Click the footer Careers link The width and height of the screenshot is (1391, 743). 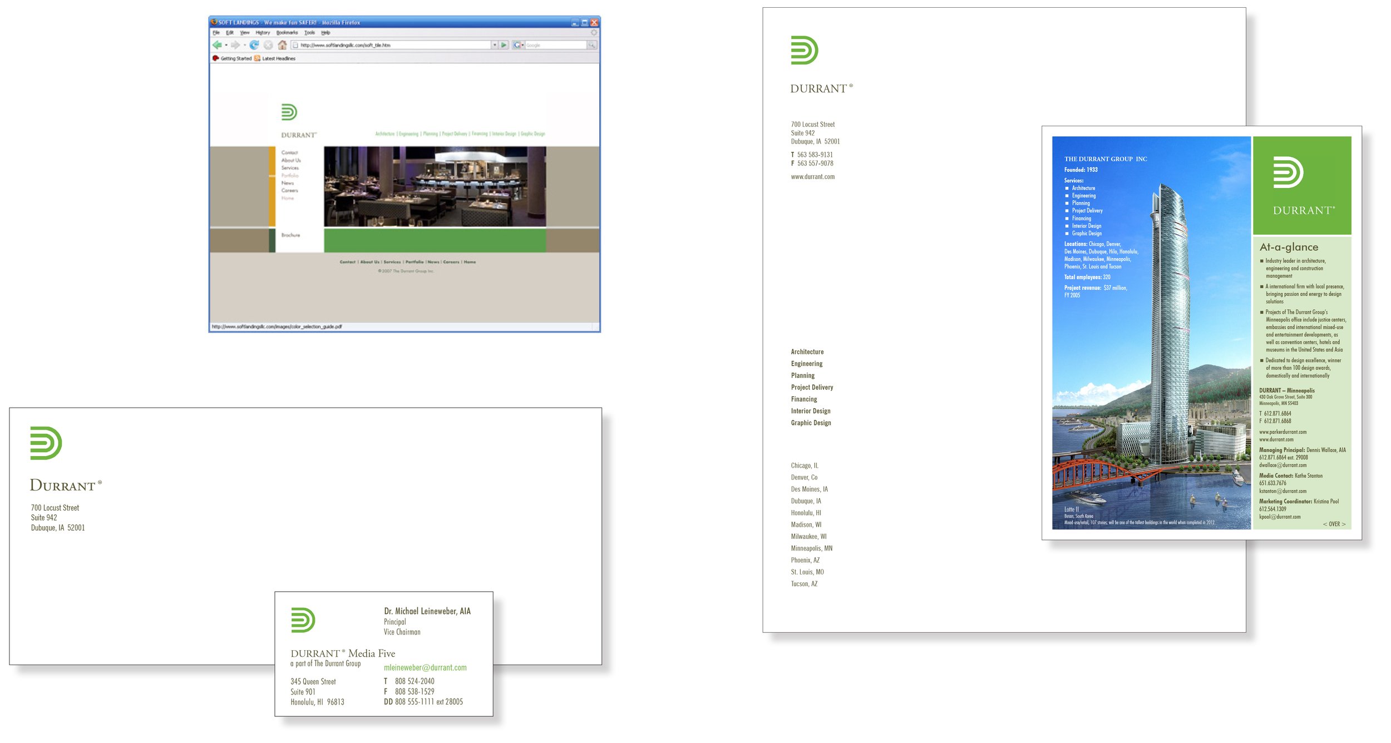click(x=451, y=262)
